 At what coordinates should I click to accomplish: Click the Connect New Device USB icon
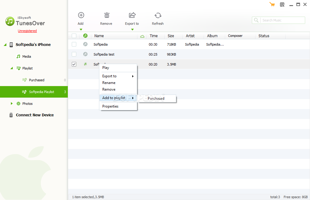point(11,115)
